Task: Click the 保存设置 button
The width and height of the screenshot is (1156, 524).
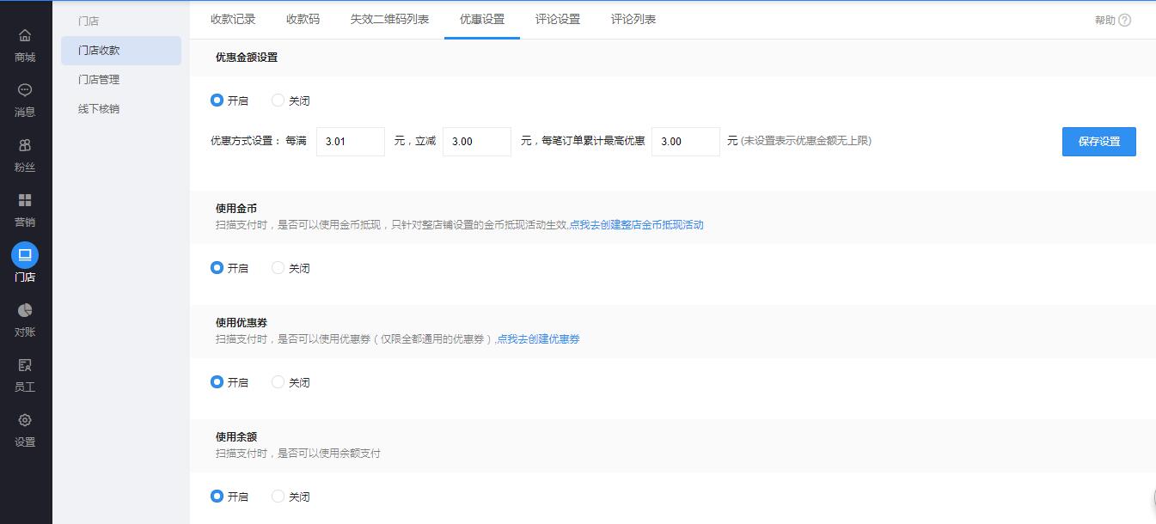Action: (1098, 142)
